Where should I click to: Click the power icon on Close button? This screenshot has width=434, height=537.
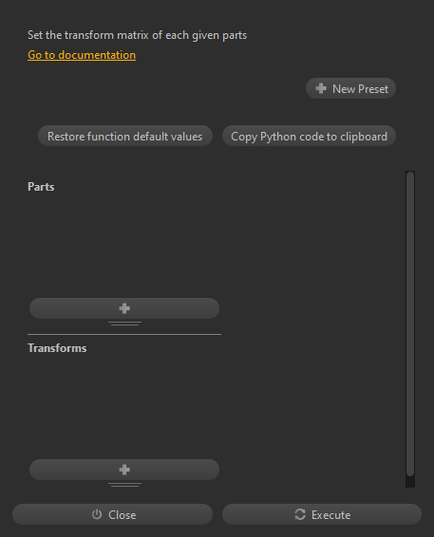(97, 514)
